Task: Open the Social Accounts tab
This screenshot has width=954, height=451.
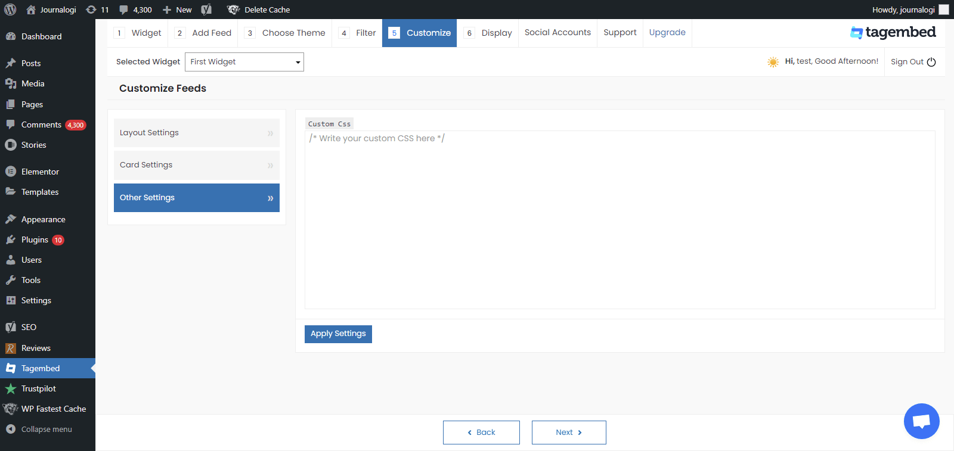Action: pos(557,33)
